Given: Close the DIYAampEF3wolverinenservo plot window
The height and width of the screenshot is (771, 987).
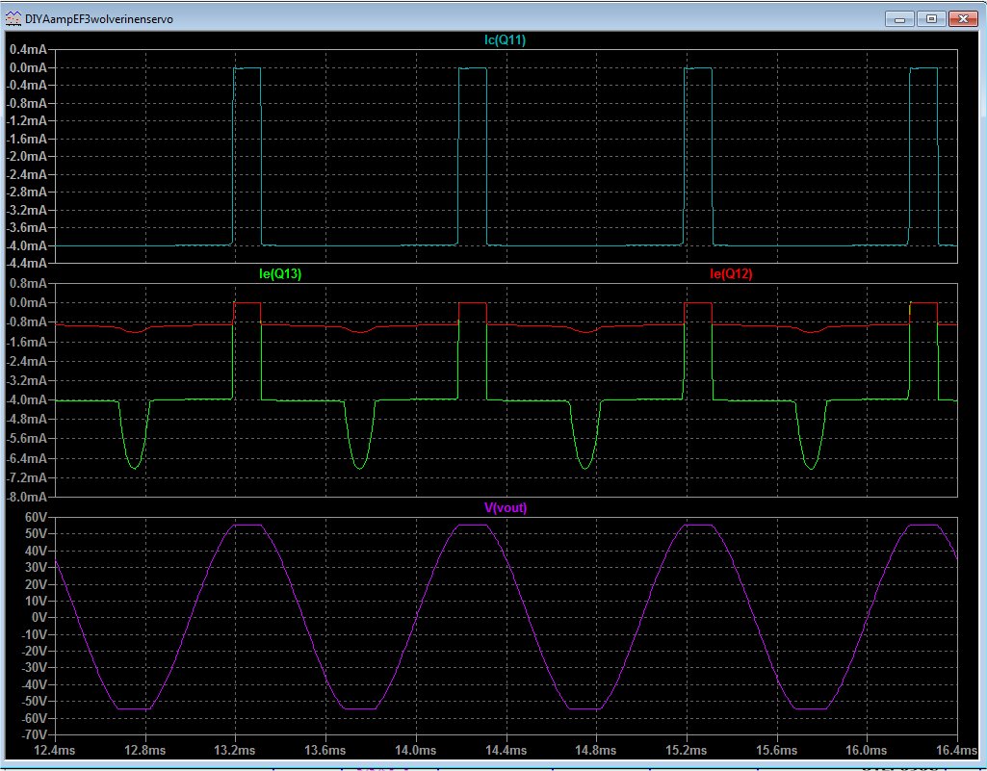Looking at the screenshot, I should [x=963, y=19].
